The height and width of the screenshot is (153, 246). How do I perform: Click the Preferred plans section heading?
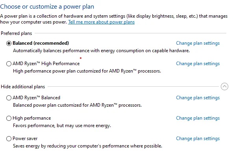click(16, 33)
